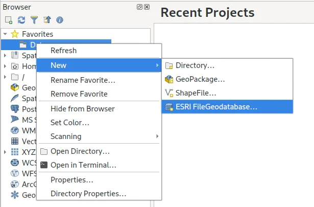Image resolution: width=314 pixels, height=207 pixels.
Task: Click the Enable Properties Widget info icon
Action: pos(60,20)
